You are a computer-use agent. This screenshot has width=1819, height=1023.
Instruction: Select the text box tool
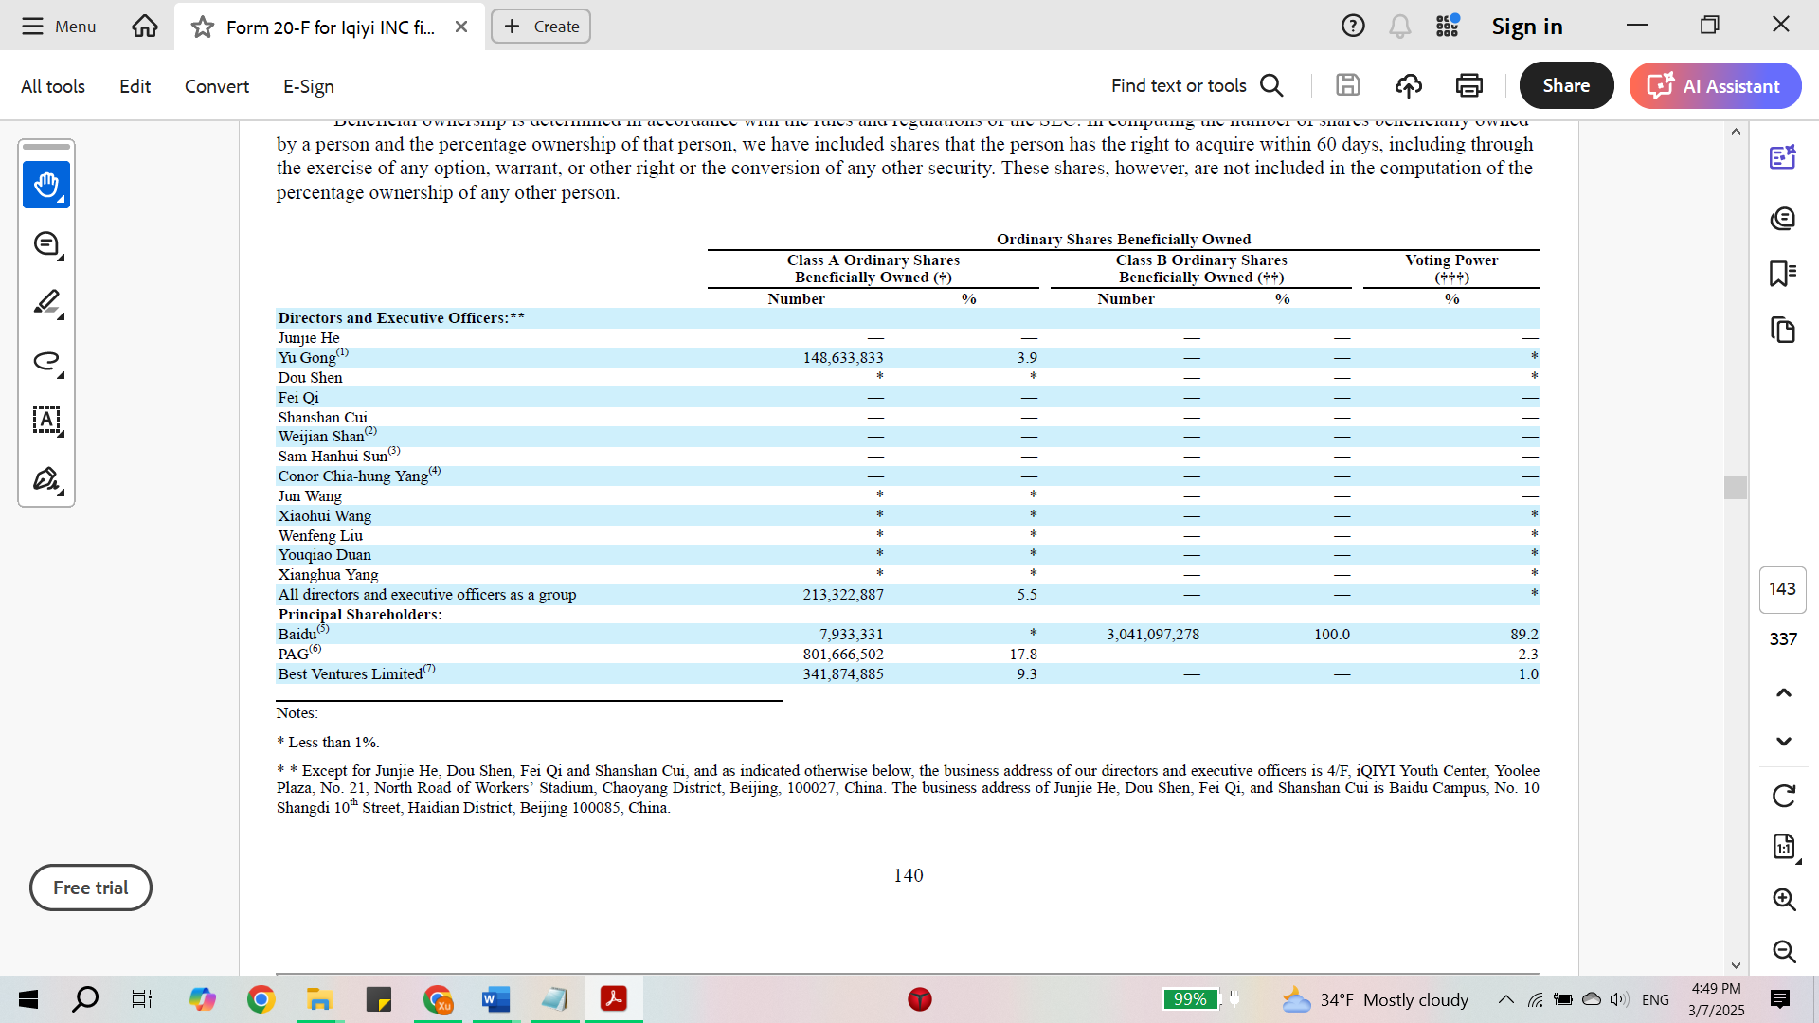coord(46,421)
